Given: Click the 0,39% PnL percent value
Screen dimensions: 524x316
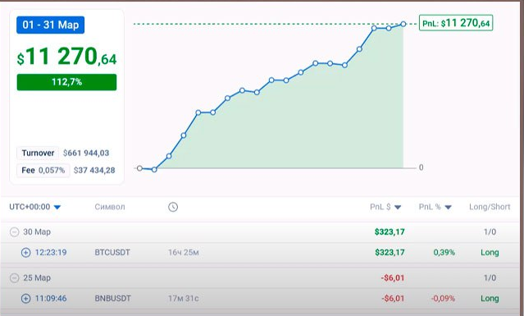Looking at the screenshot, I should (444, 253).
